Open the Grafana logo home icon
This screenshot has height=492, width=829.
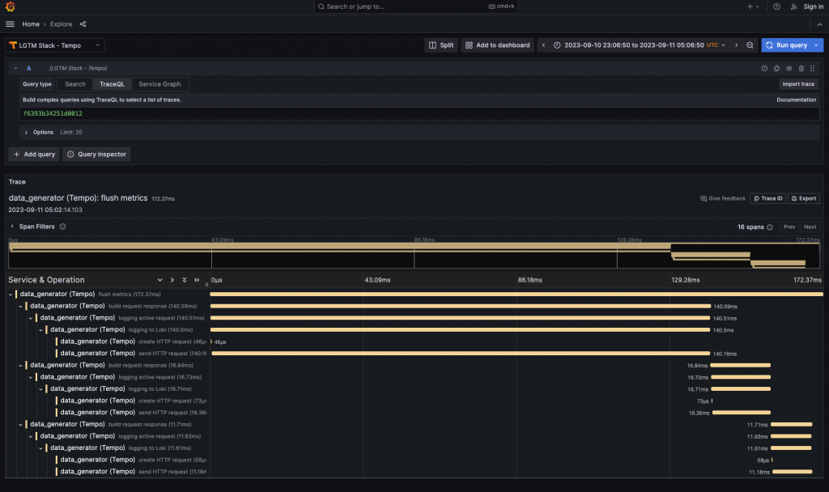pyautogui.click(x=10, y=6)
